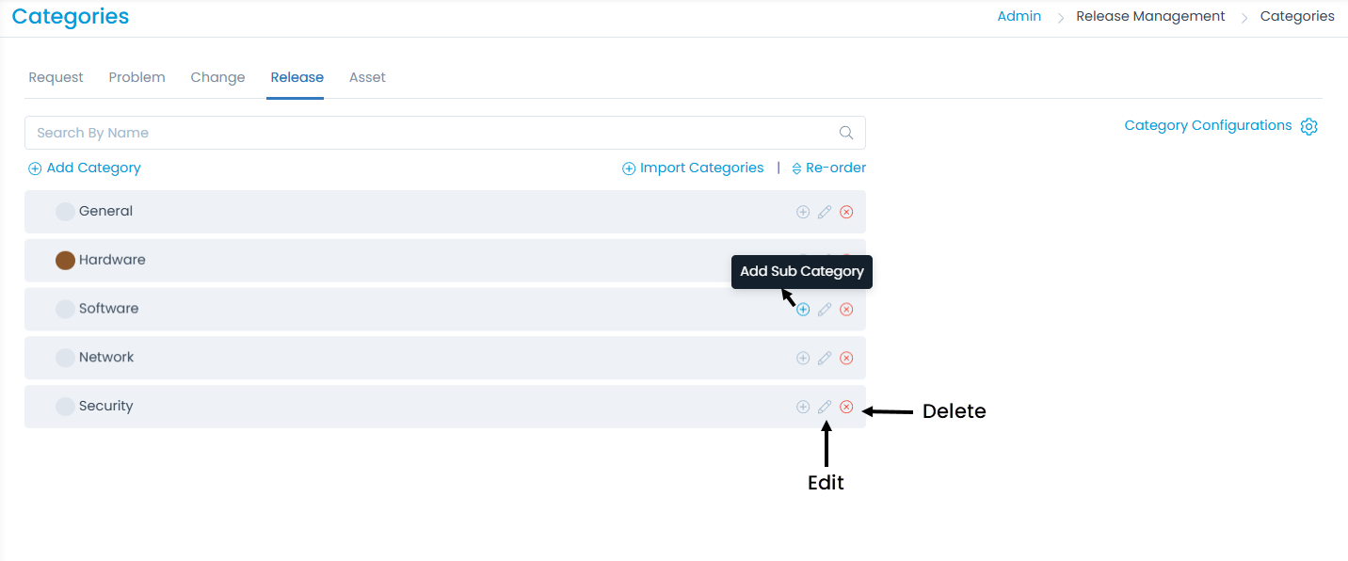The height and width of the screenshot is (561, 1348).
Task: Click the Add Category link
Action: point(85,168)
